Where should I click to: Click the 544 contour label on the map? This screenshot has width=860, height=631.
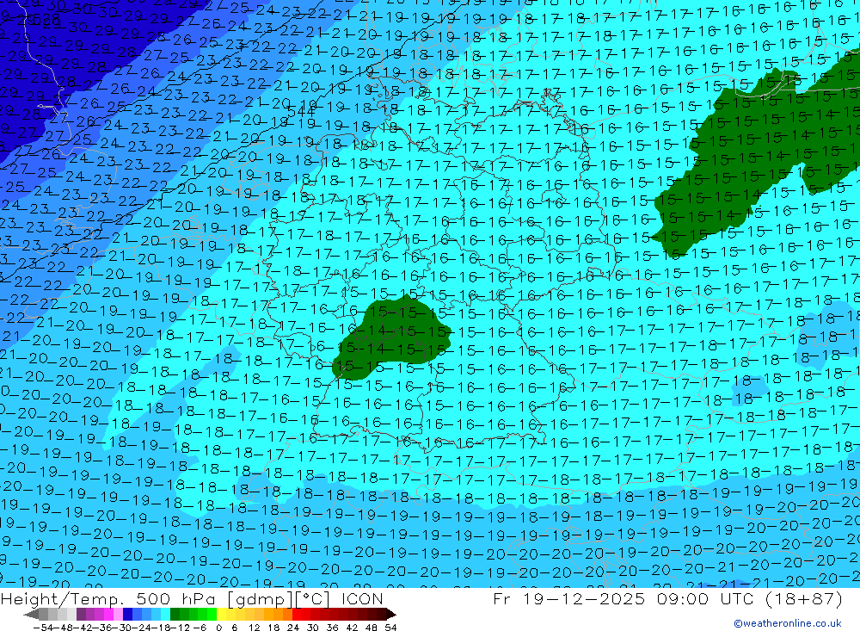(x=300, y=111)
